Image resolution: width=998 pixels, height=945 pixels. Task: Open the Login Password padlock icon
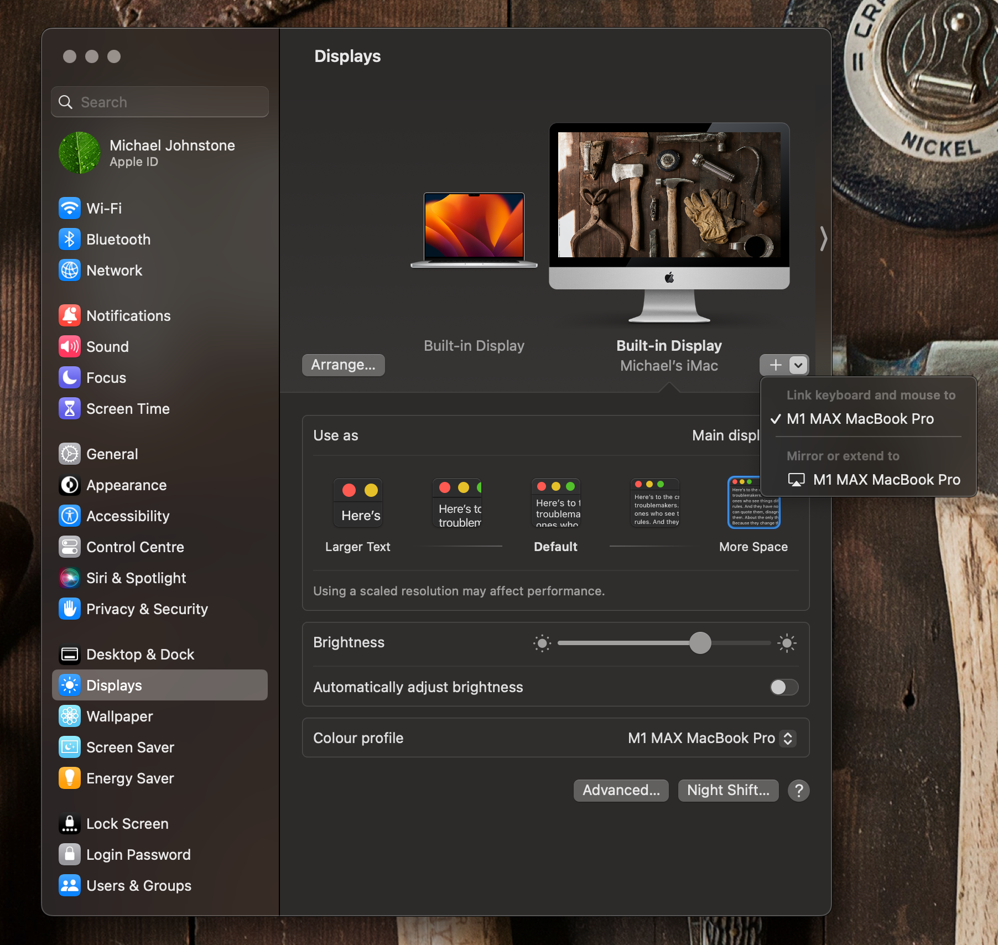coord(70,855)
